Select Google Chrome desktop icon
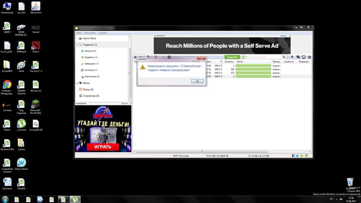Image resolution: width=361 pixels, height=203 pixels. pos(7,87)
